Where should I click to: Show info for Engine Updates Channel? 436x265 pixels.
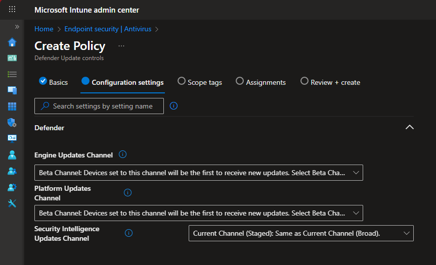click(x=122, y=154)
